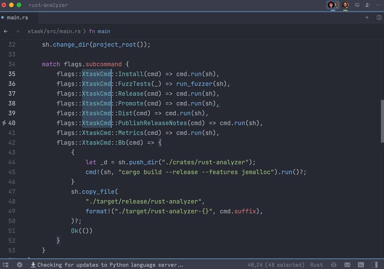Click the new tab plus icon
Viewport: 384px width, 269px height.
pyautogui.click(x=367, y=18)
